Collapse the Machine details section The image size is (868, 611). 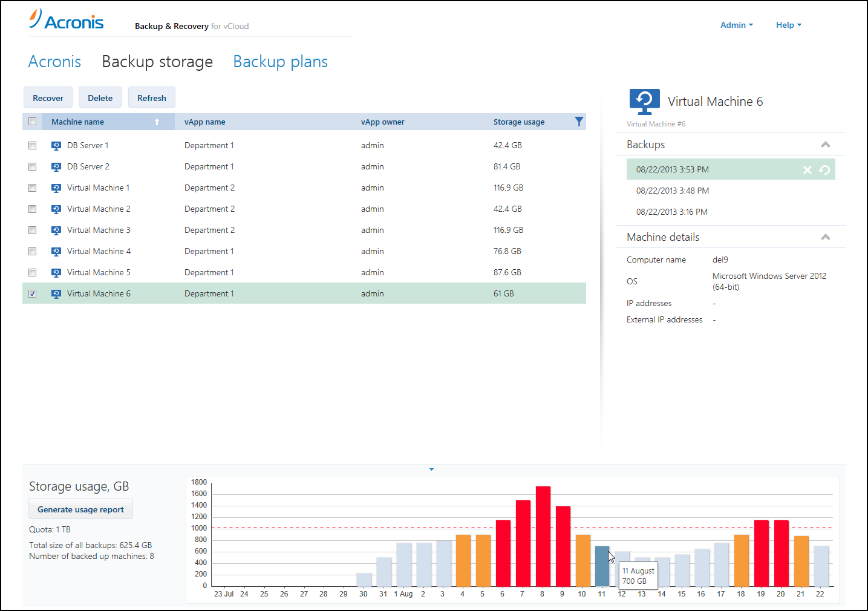click(825, 237)
